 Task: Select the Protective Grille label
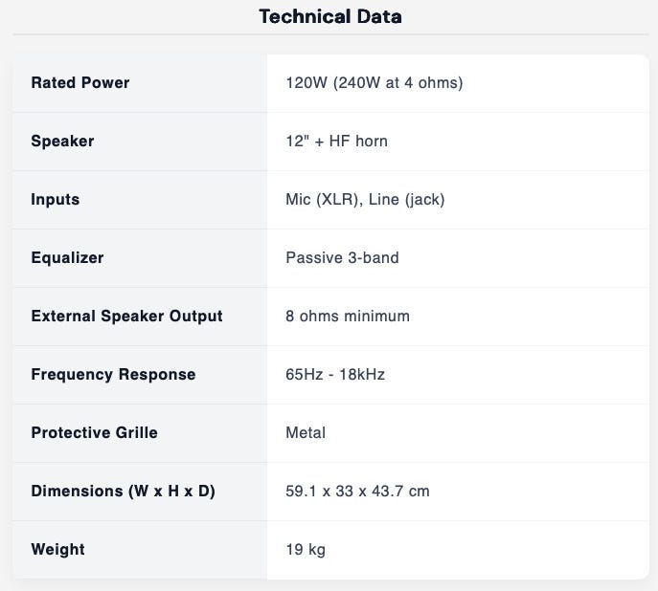tap(95, 432)
